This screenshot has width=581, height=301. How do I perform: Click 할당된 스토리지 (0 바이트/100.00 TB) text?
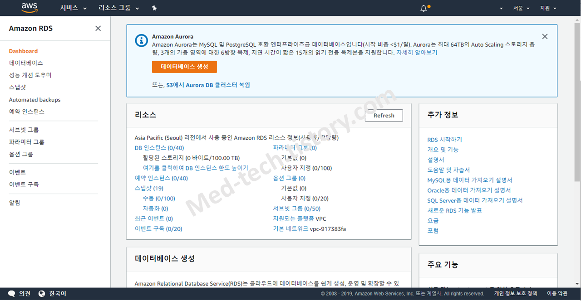[x=191, y=158]
